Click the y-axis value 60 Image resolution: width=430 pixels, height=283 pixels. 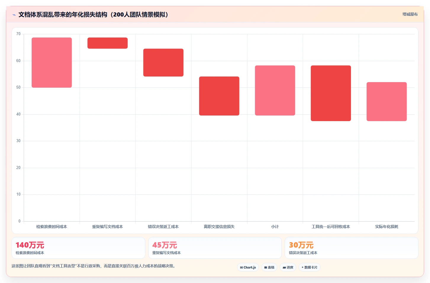pyautogui.click(x=18, y=61)
